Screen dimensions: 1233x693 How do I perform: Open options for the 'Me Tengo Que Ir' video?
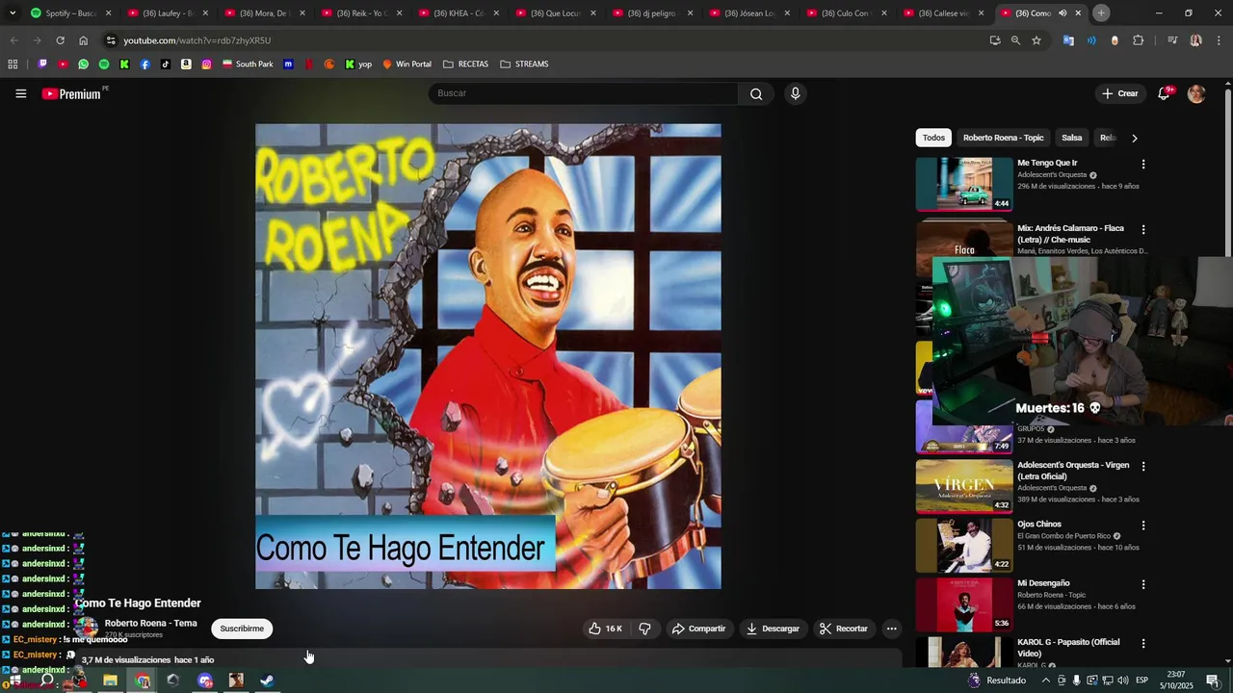(x=1143, y=165)
